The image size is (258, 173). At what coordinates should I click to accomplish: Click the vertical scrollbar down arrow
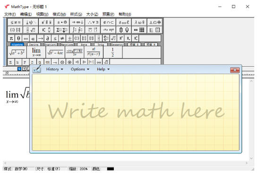[x=251, y=158]
